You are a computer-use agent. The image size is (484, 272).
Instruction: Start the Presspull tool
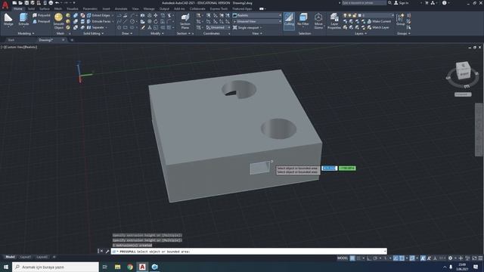42,21
